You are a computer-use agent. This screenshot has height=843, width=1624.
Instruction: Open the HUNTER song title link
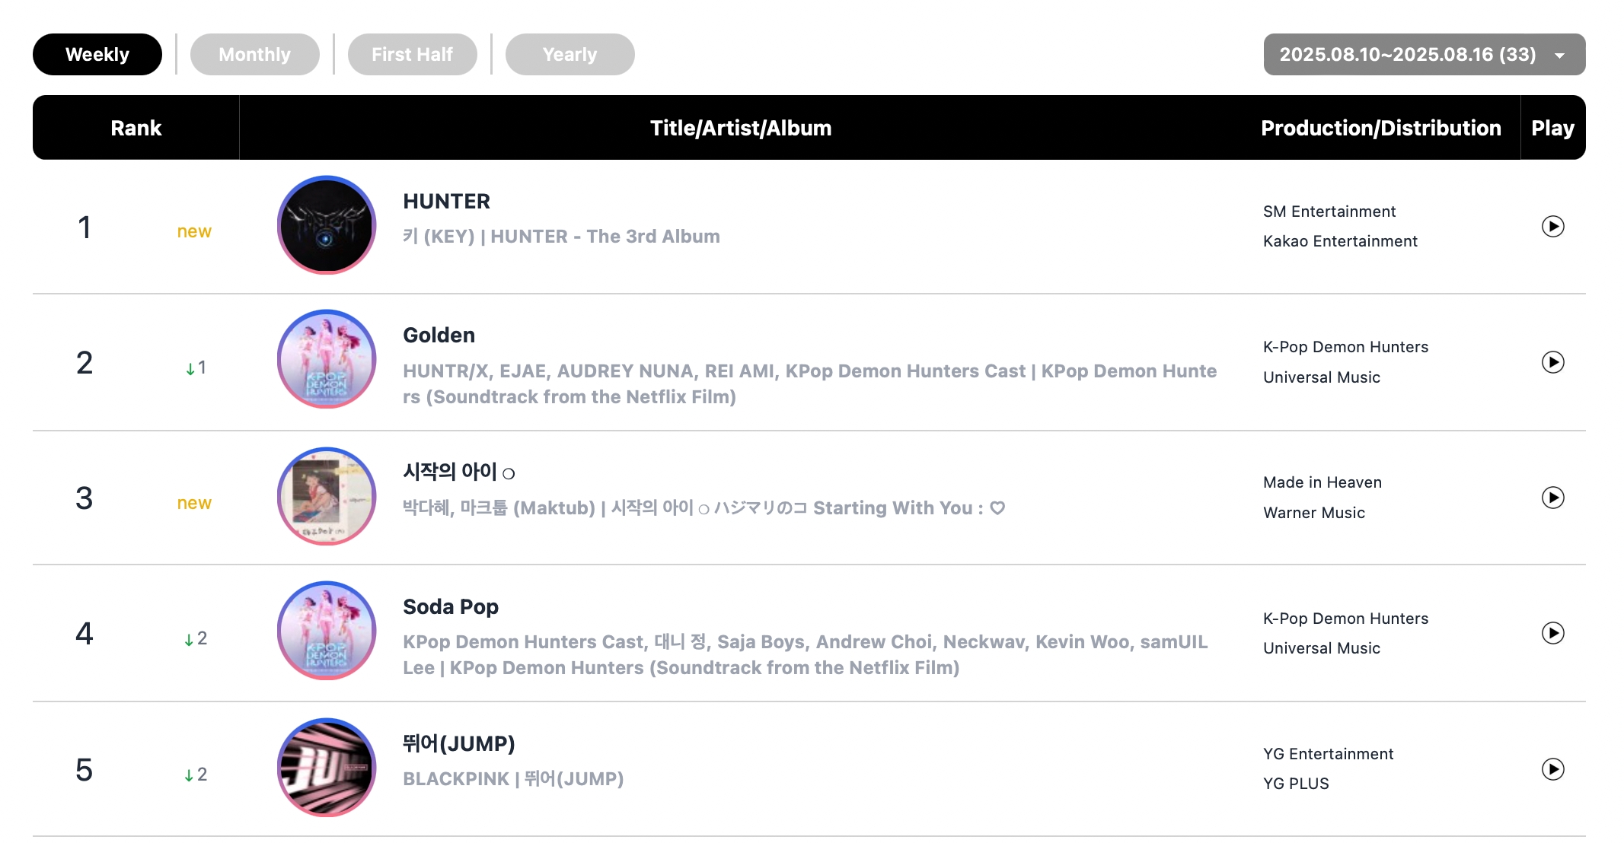[446, 201]
